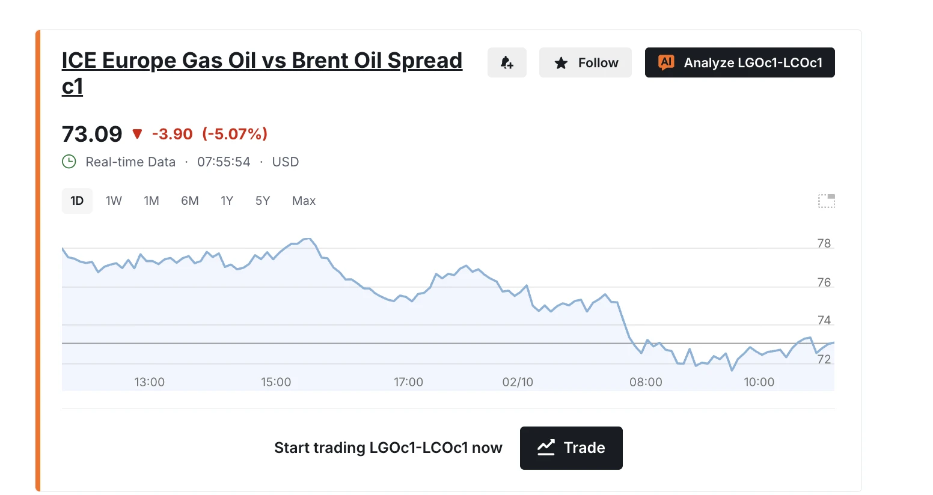Click the green real-time clock icon

[x=69, y=162]
